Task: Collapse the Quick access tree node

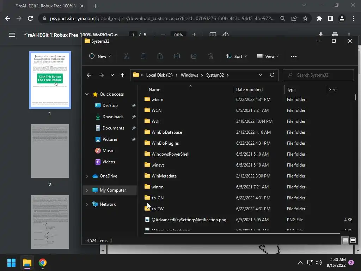Action: click(87, 94)
